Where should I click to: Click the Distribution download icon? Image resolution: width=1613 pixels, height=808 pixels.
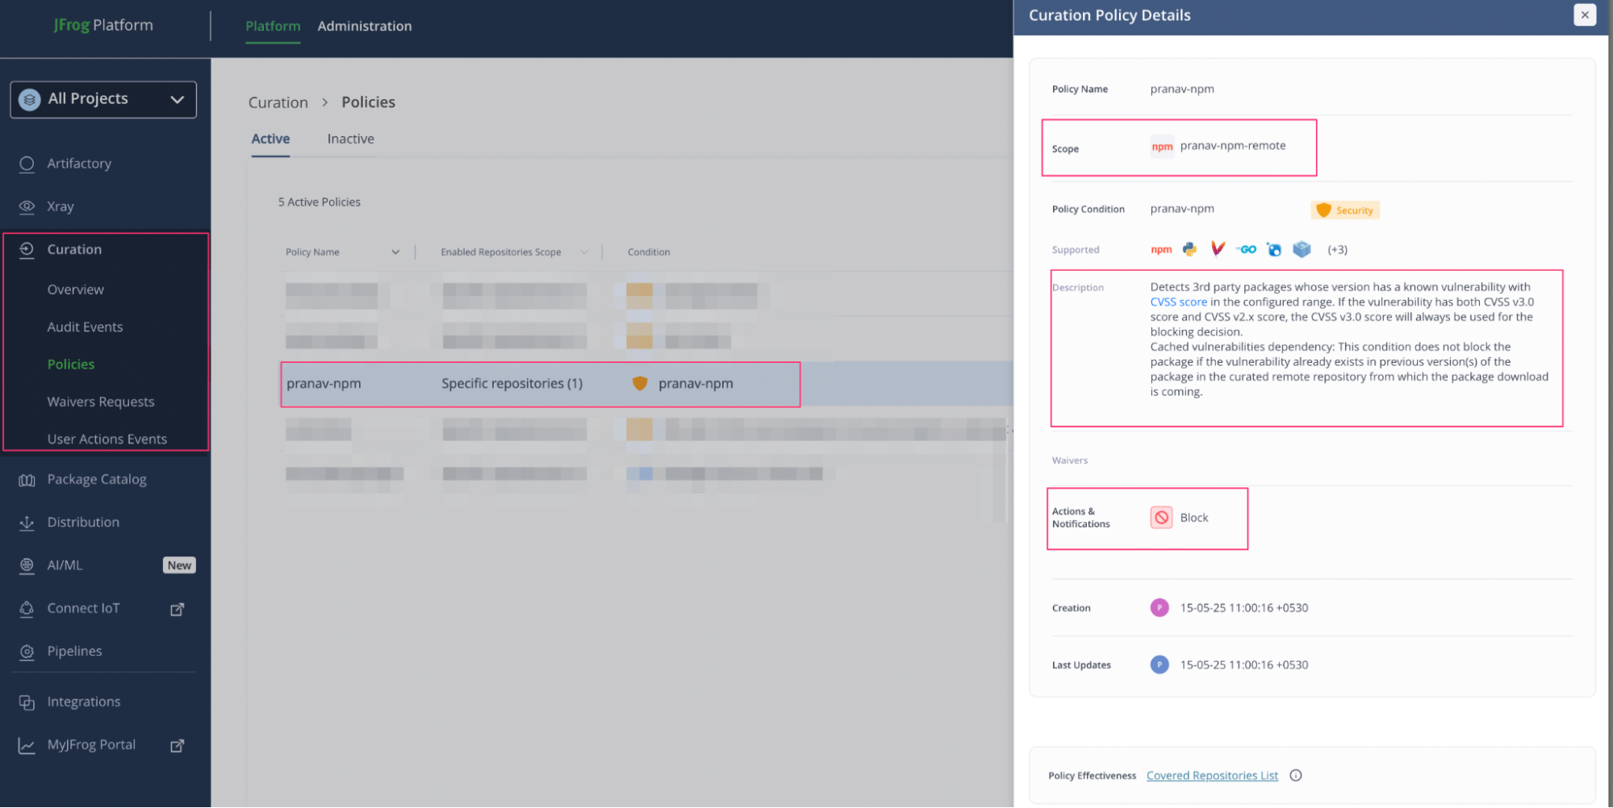coord(27,523)
